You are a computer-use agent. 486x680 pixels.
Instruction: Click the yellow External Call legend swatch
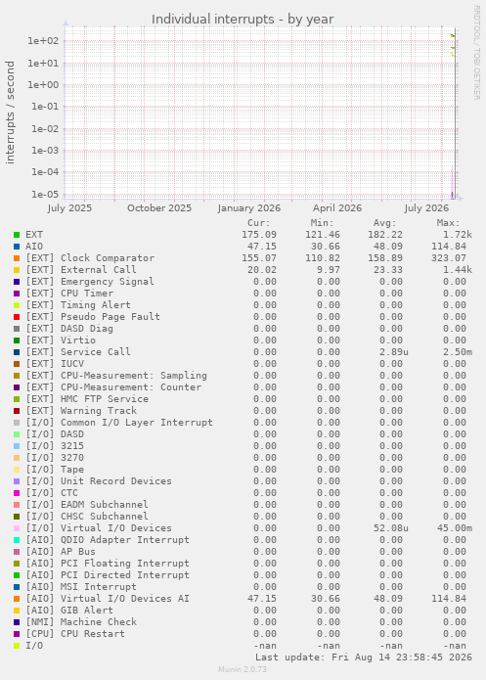[x=17, y=270]
